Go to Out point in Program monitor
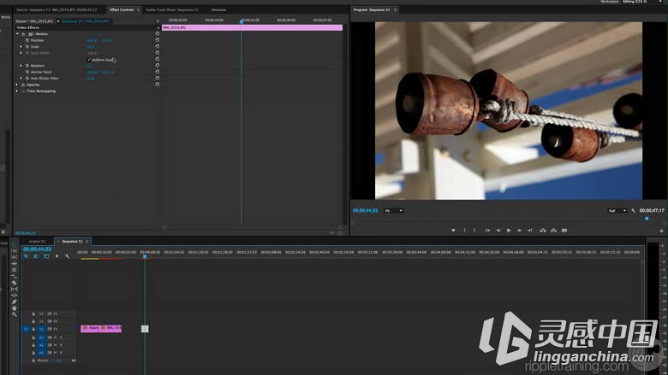Screen dimensions: 668x375 click(x=530, y=230)
